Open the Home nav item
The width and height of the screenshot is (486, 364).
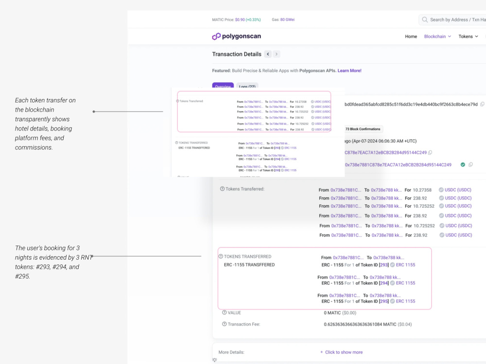point(411,36)
